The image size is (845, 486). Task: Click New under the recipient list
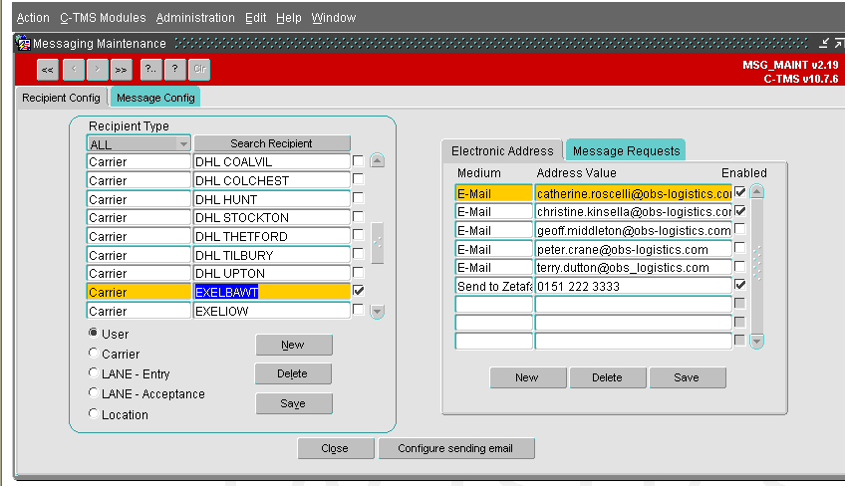293,345
